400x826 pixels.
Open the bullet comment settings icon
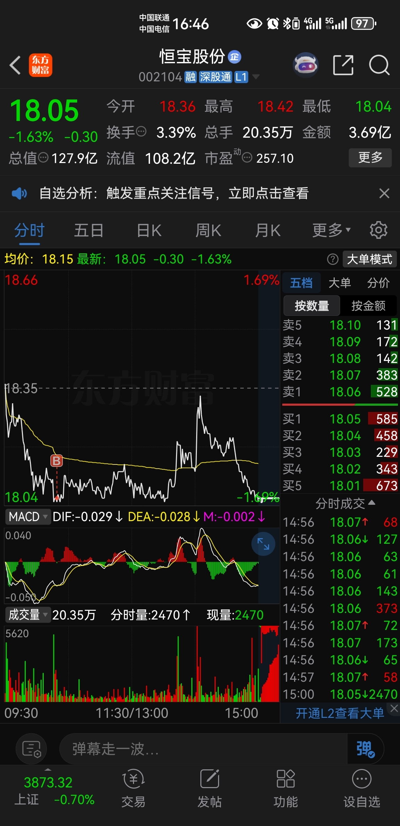point(32,748)
